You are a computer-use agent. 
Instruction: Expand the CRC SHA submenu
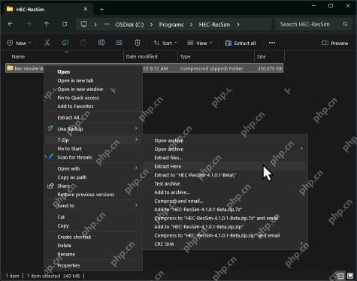tap(301, 243)
